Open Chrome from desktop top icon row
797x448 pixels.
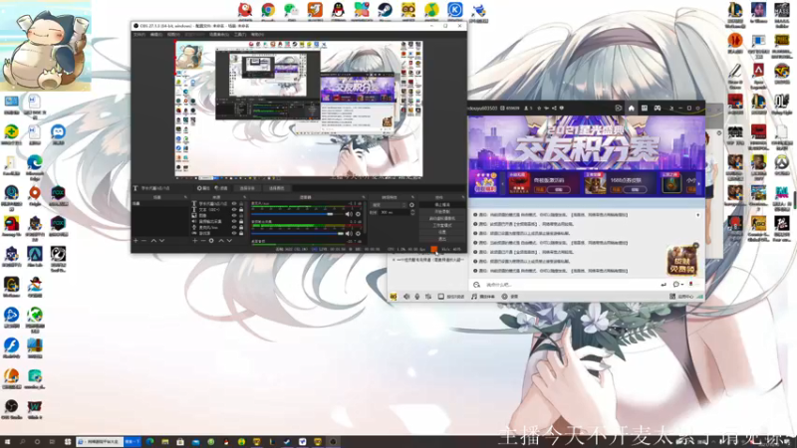268,10
